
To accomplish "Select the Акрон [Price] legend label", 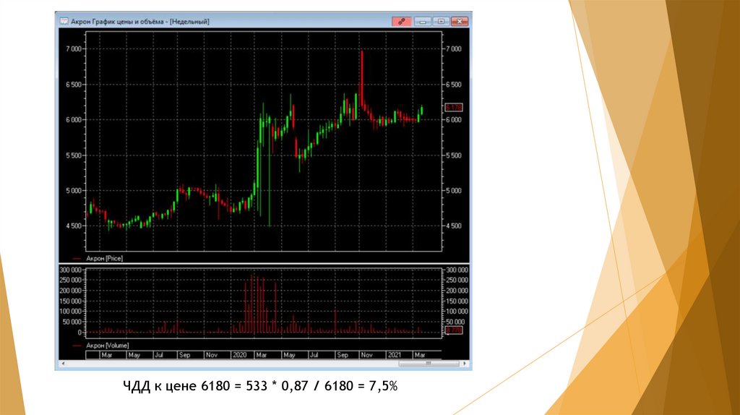I will click(104, 258).
